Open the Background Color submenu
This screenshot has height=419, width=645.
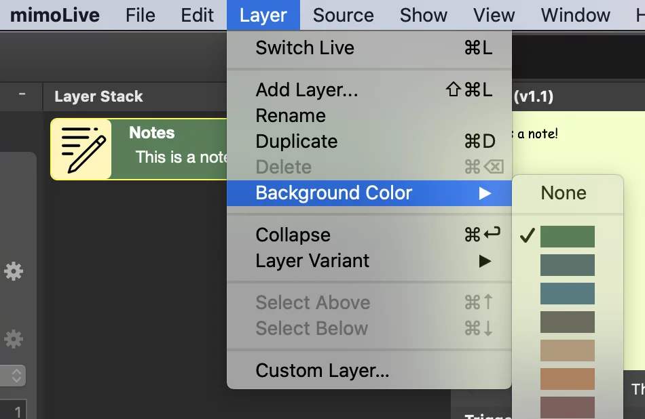tap(369, 193)
